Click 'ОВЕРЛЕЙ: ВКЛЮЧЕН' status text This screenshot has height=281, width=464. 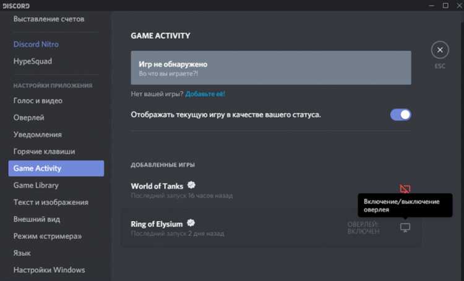click(363, 228)
